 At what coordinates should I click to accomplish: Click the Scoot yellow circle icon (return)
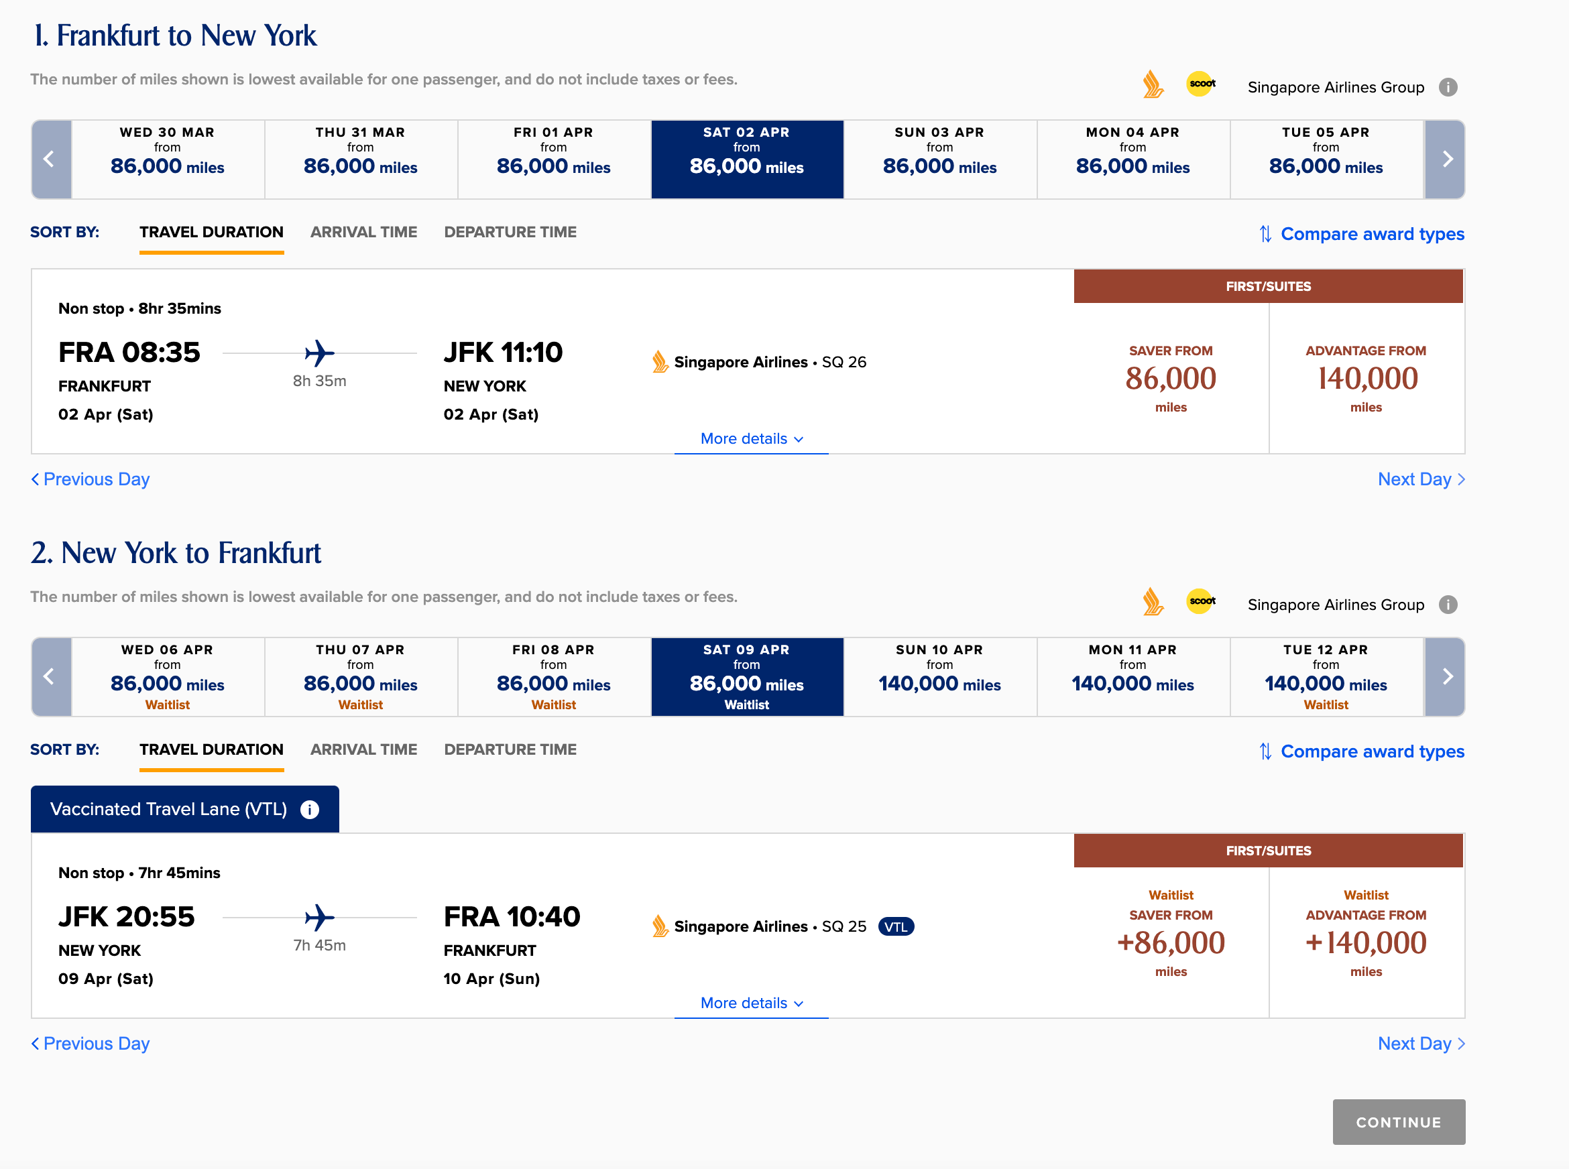pyautogui.click(x=1201, y=602)
